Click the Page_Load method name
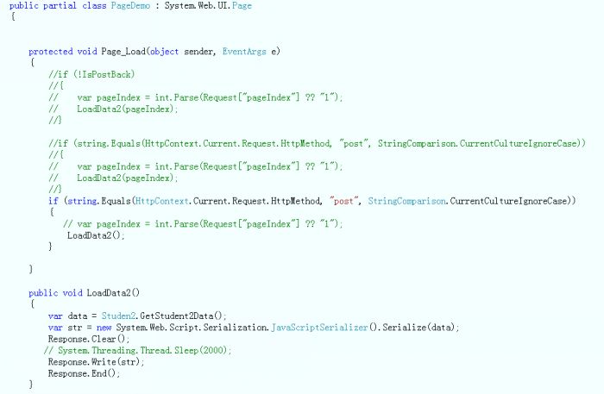This screenshot has height=394, width=604. click(x=120, y=52)
